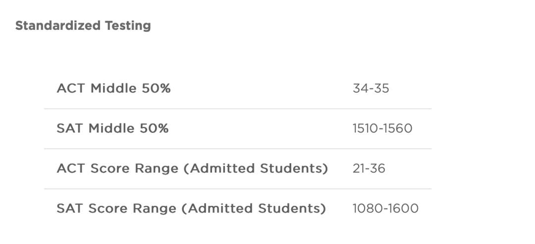Screen dimensions: 535x244
Task: Click the 34-35 ACT value
Action: (x=371, y=88)
